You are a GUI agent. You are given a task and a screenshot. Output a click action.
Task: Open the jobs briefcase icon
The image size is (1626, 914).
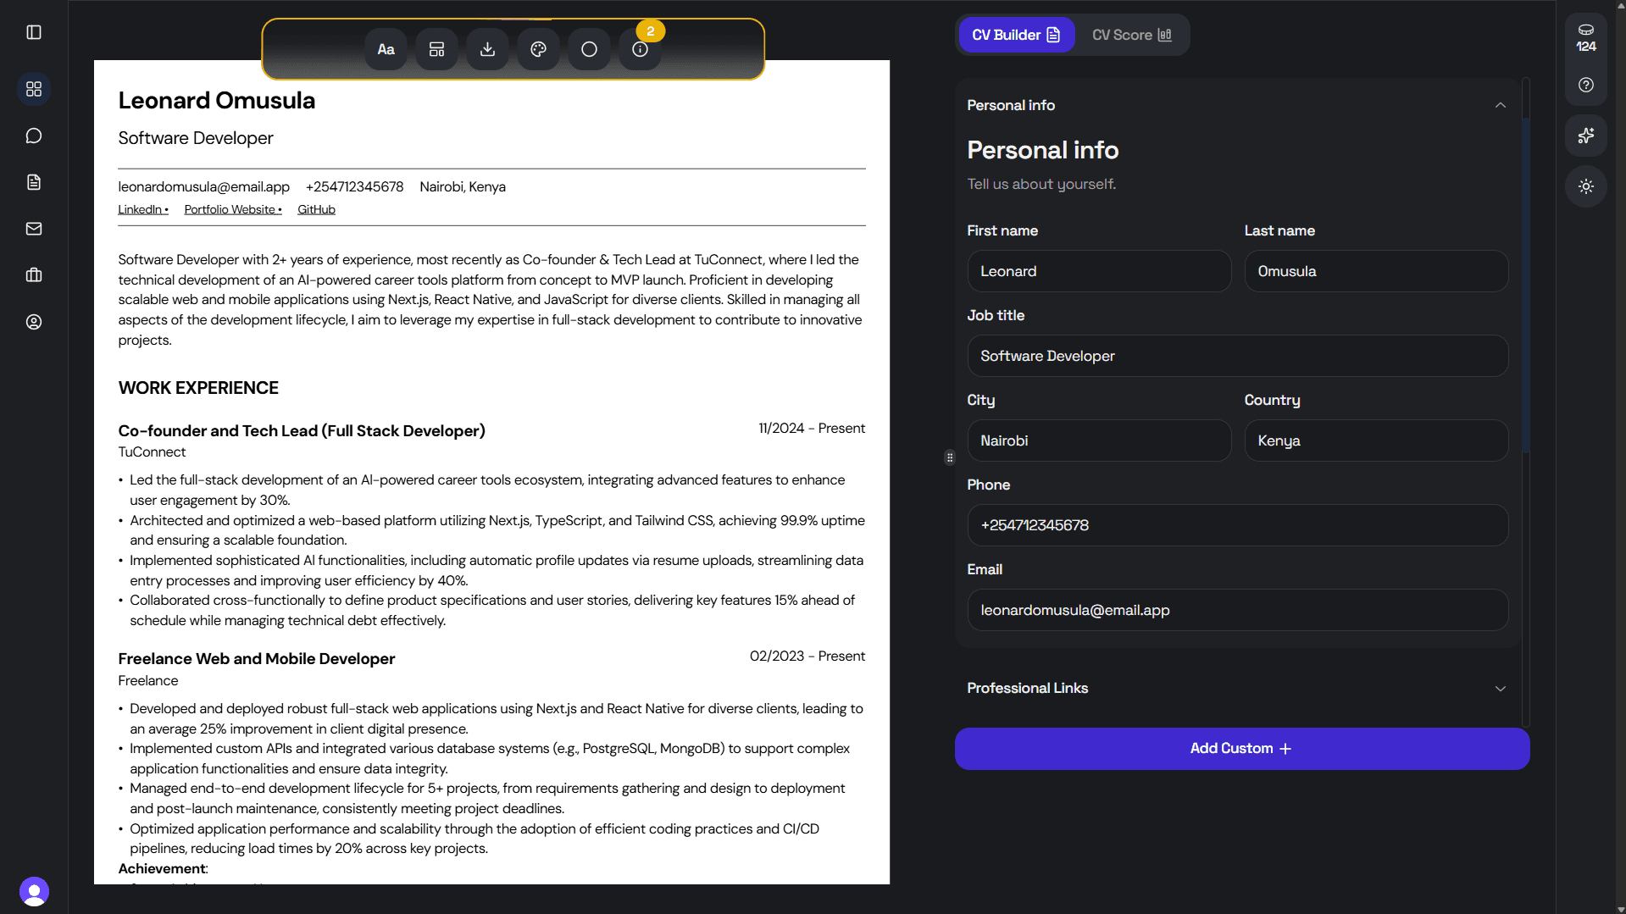click(x=33, y=274)
